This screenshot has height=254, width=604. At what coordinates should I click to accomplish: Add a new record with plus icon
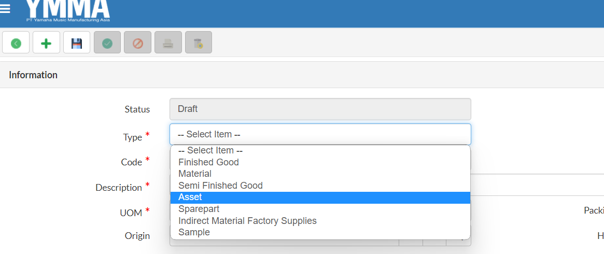coord(46,43)
